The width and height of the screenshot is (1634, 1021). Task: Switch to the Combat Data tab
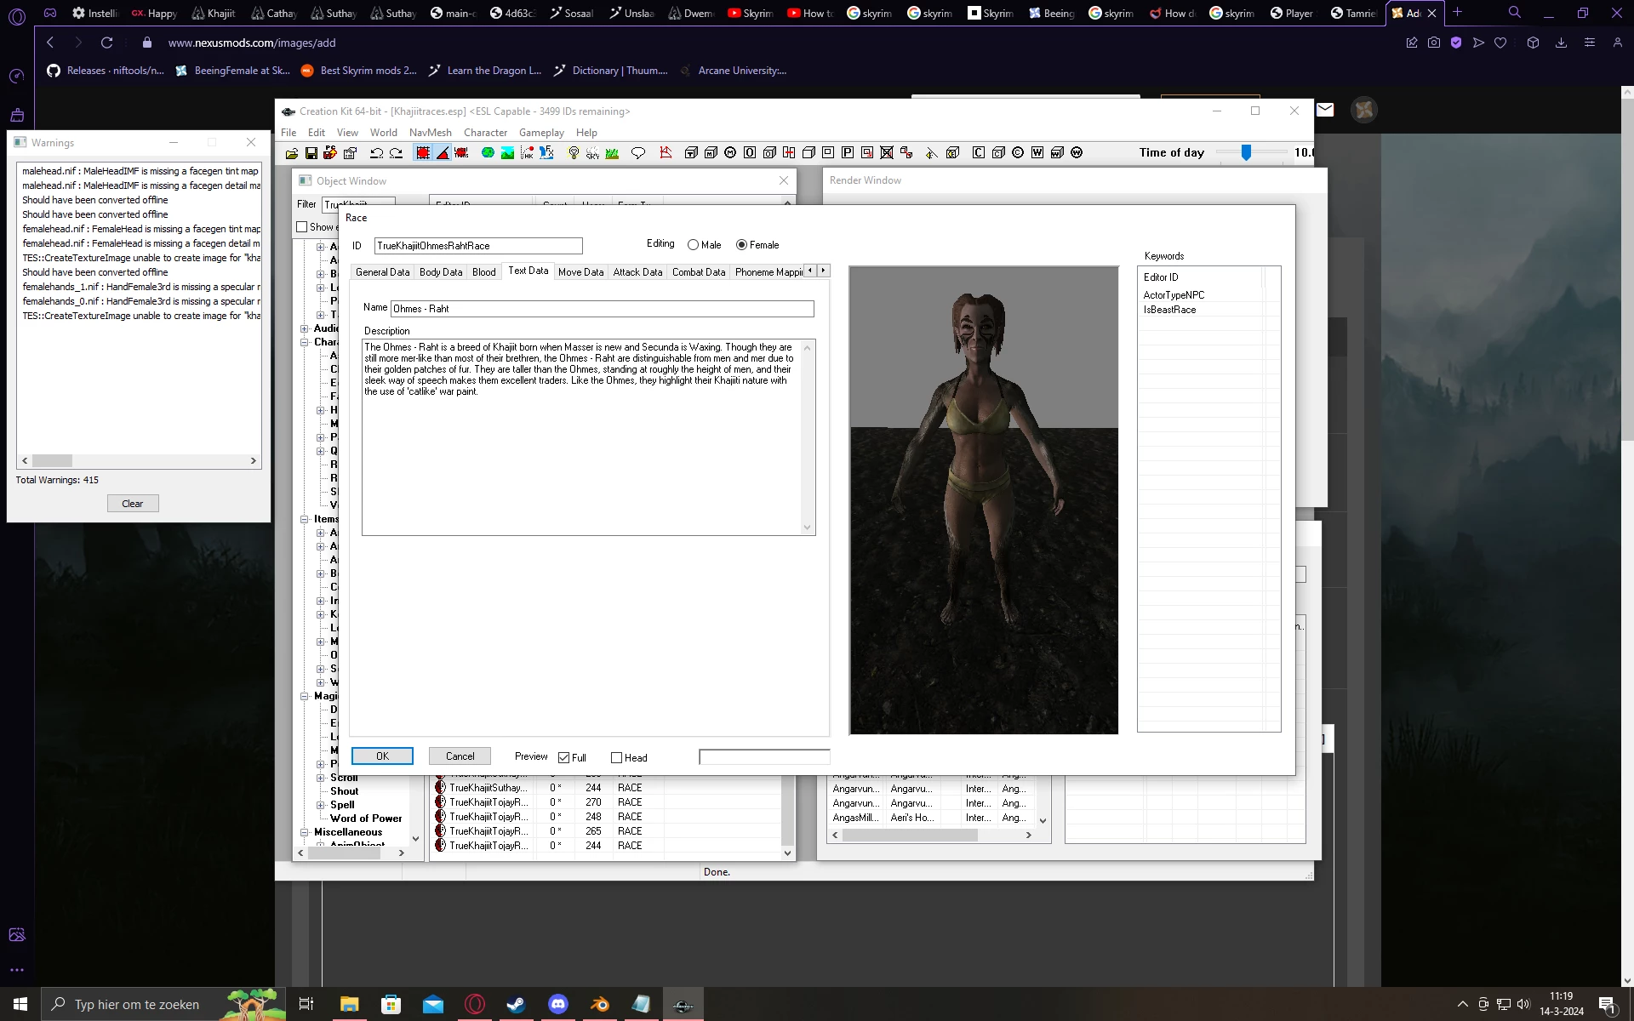[x=699, y=272]
